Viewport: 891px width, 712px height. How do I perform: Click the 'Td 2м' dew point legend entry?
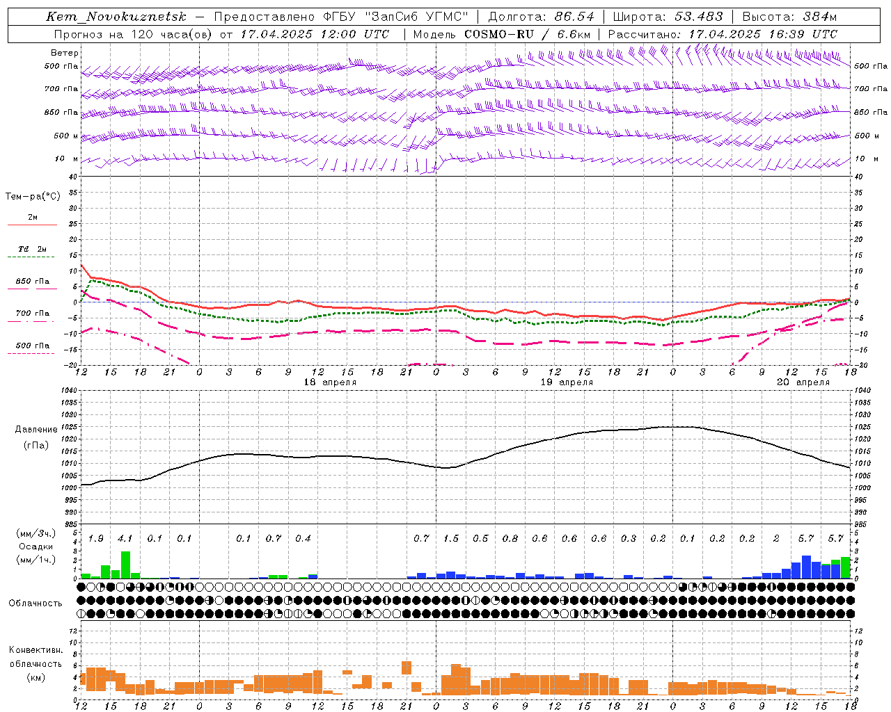[x=33, y=249]
